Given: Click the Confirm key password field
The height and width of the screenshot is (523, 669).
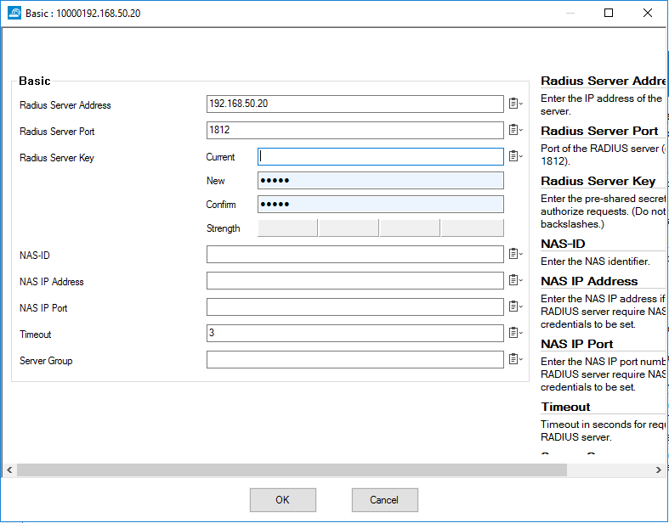Looking at the screenshot, I should 381,204.
